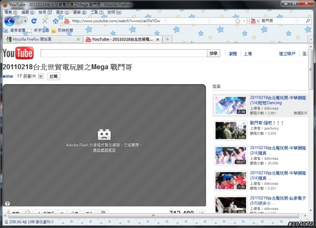Expand the 17 部影片 dropdown arrow
316x228 pixels.
(40, 76)
